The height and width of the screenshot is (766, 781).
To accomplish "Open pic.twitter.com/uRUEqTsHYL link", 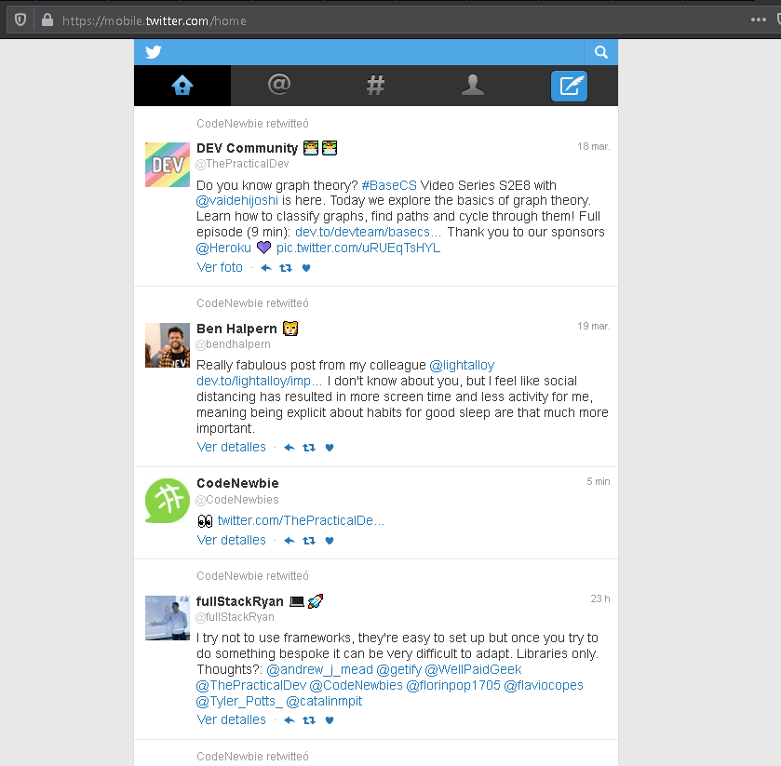I will [x=358, y=248].
